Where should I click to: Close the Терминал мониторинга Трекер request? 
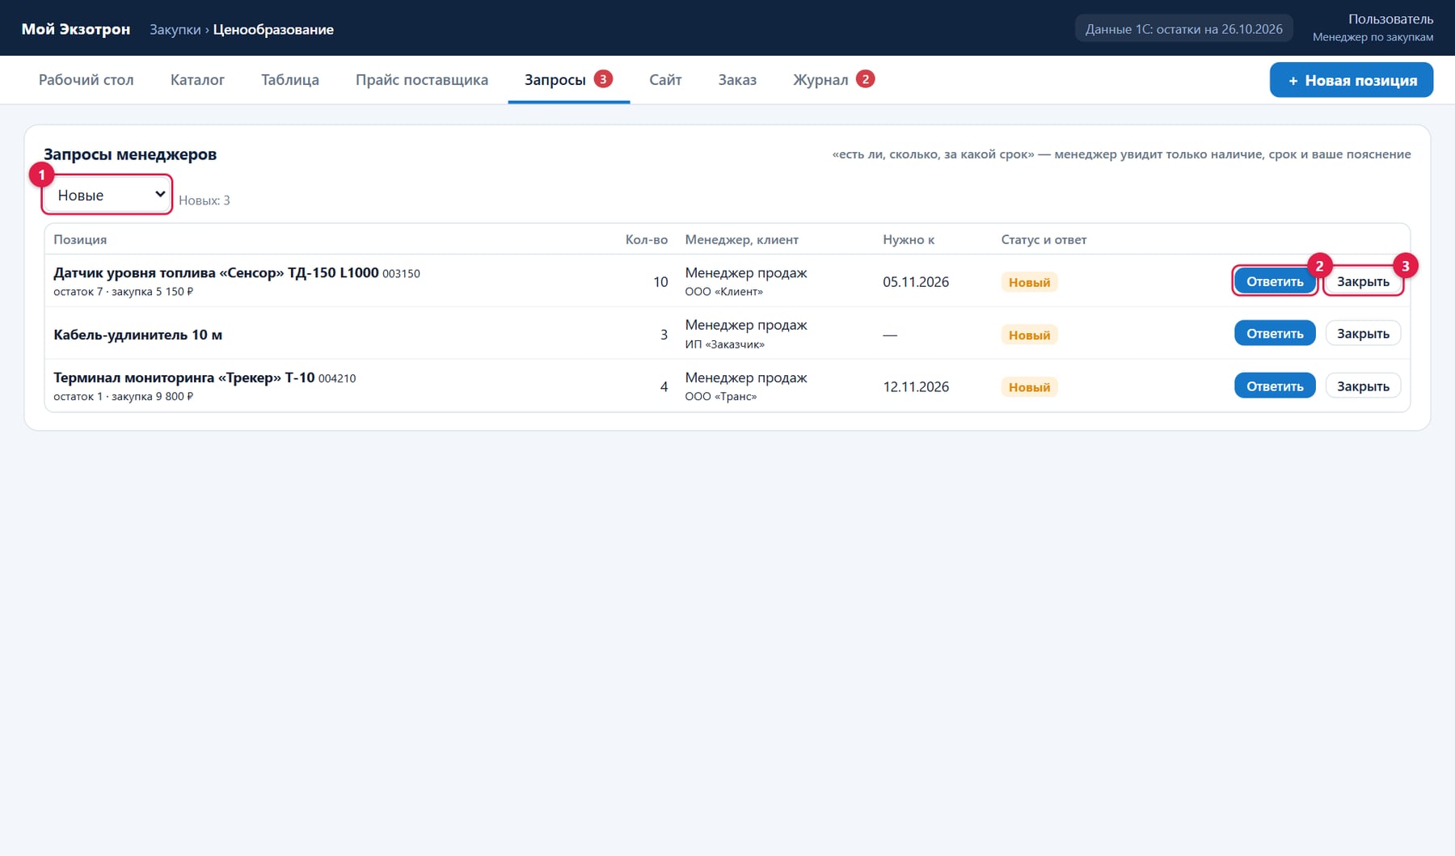coord(1363,386)
